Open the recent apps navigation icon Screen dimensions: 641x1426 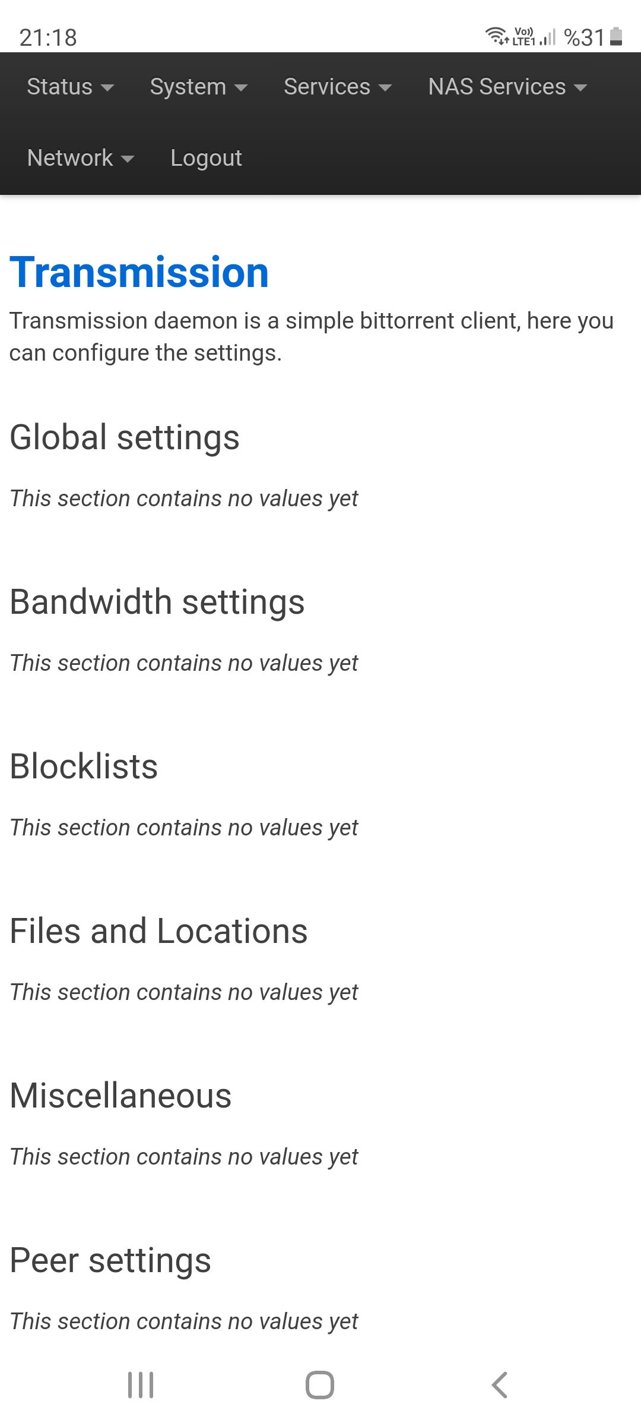(141, 1385)
